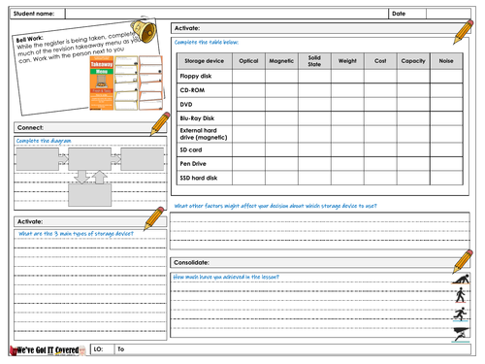Click the hang glider figure progress icon
The image size is (485, 364).
(461, 335)
